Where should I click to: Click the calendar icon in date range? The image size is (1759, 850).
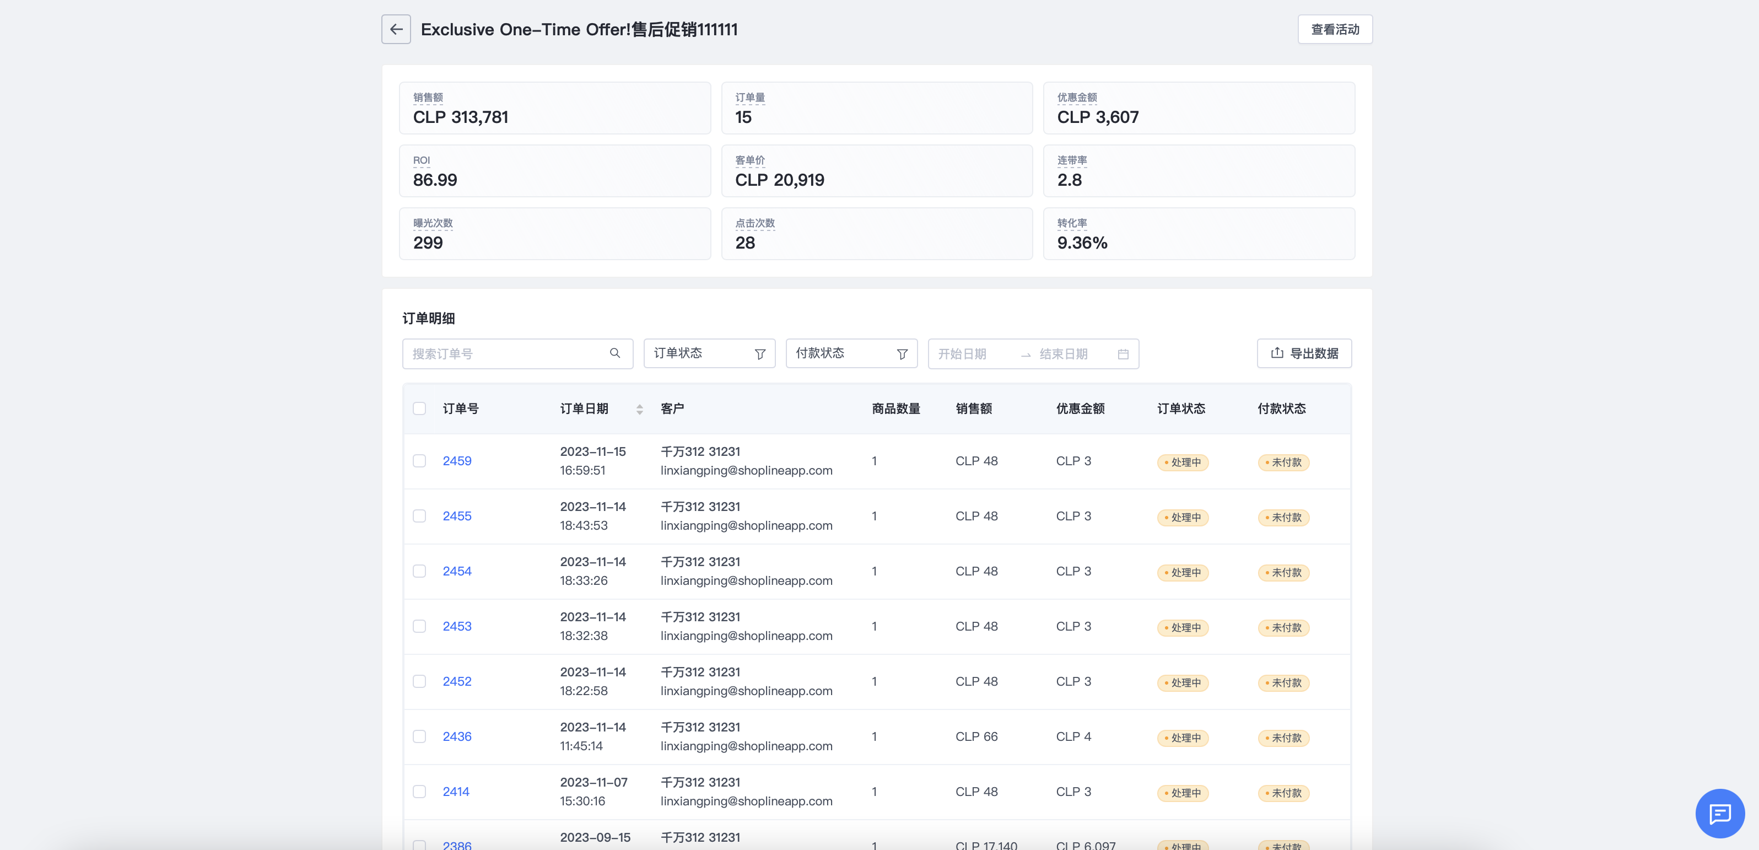tap(1123, 354)
